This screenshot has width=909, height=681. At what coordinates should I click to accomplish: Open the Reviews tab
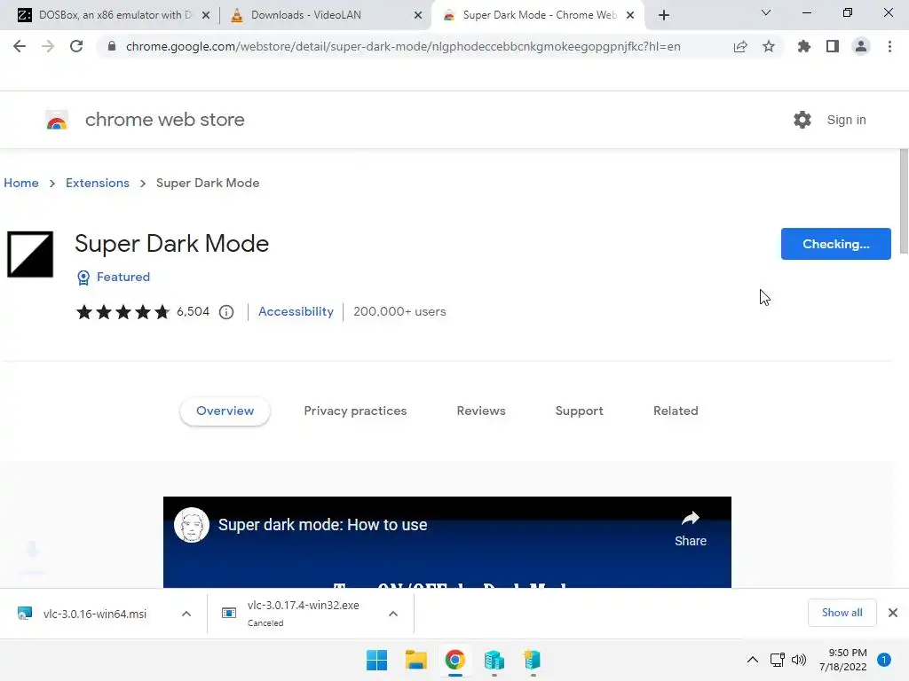pos(481,411)
